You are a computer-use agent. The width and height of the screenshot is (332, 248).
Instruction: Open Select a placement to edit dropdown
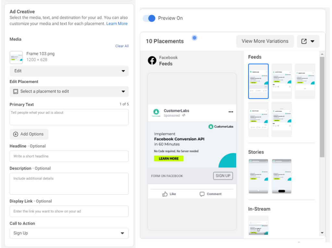(69, 91)
